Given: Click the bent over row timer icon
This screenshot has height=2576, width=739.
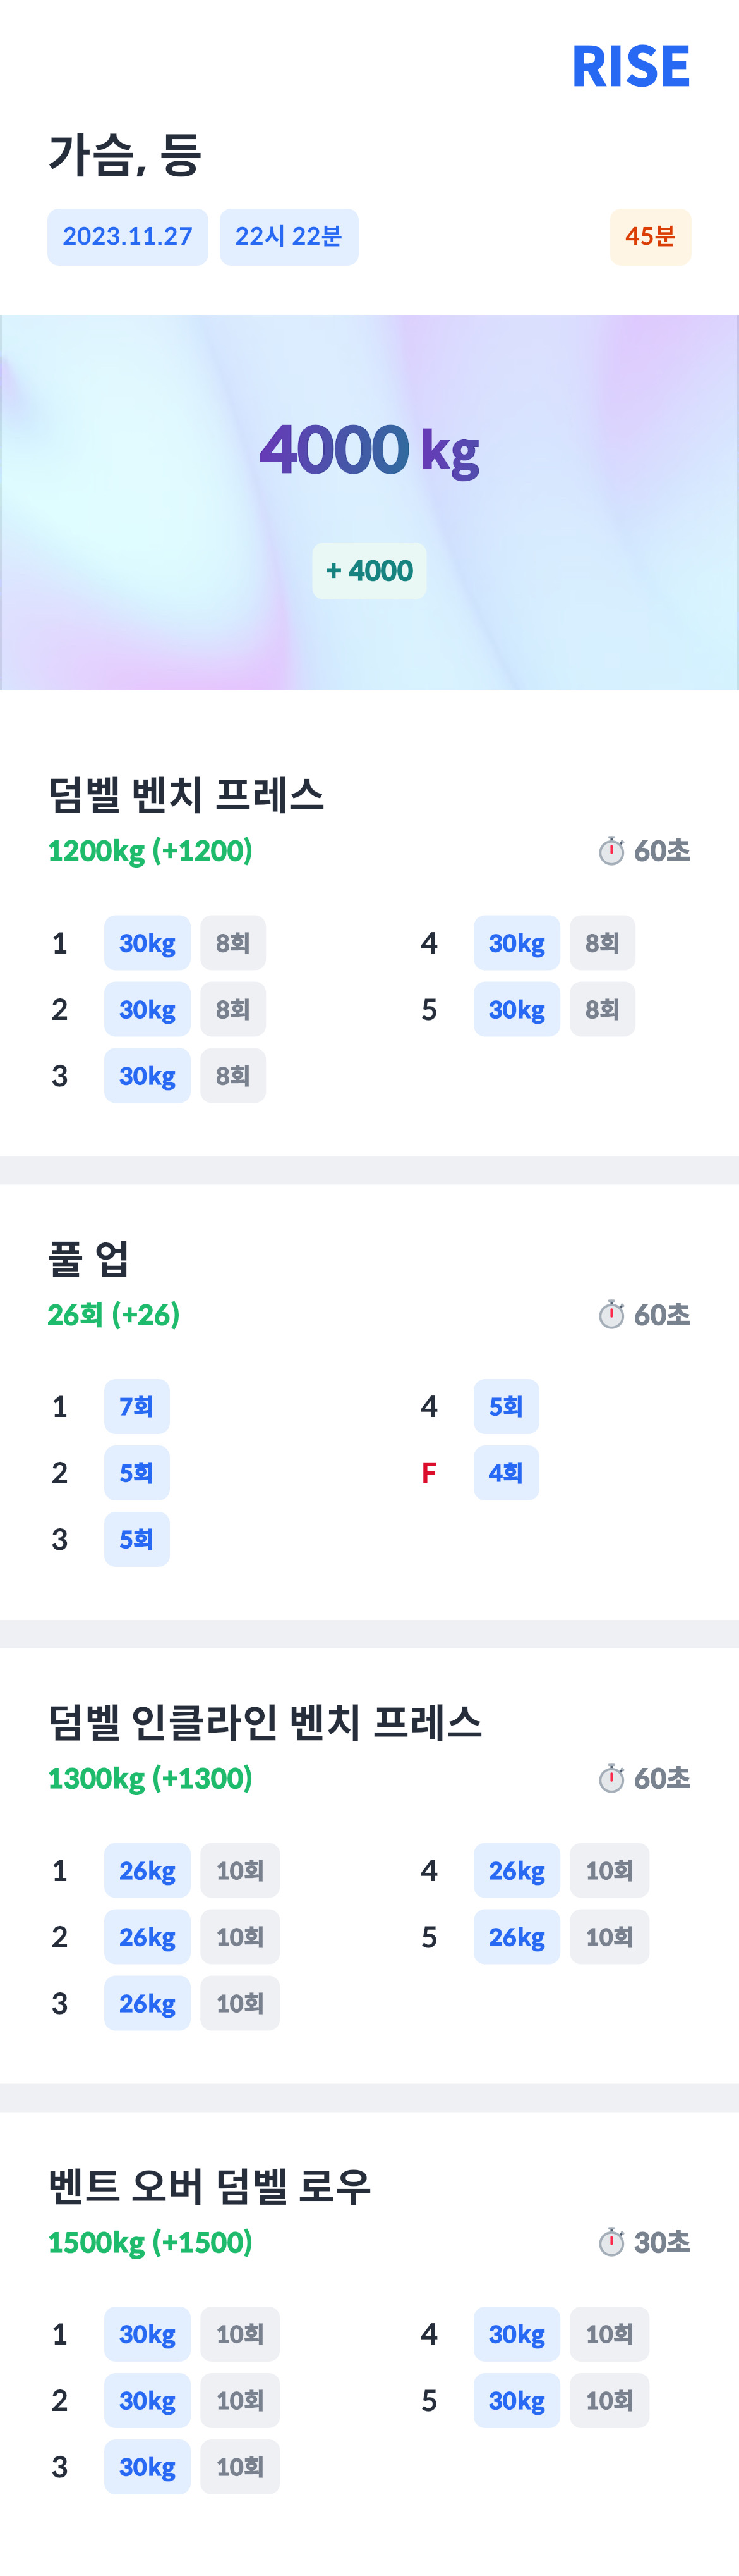Looking at the screenshot, I should [611, 2242].
